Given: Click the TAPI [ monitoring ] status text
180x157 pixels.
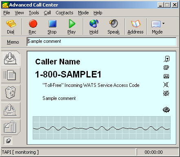Looking at the screenshot, I should pyautogui.click(x=20, y=152).
